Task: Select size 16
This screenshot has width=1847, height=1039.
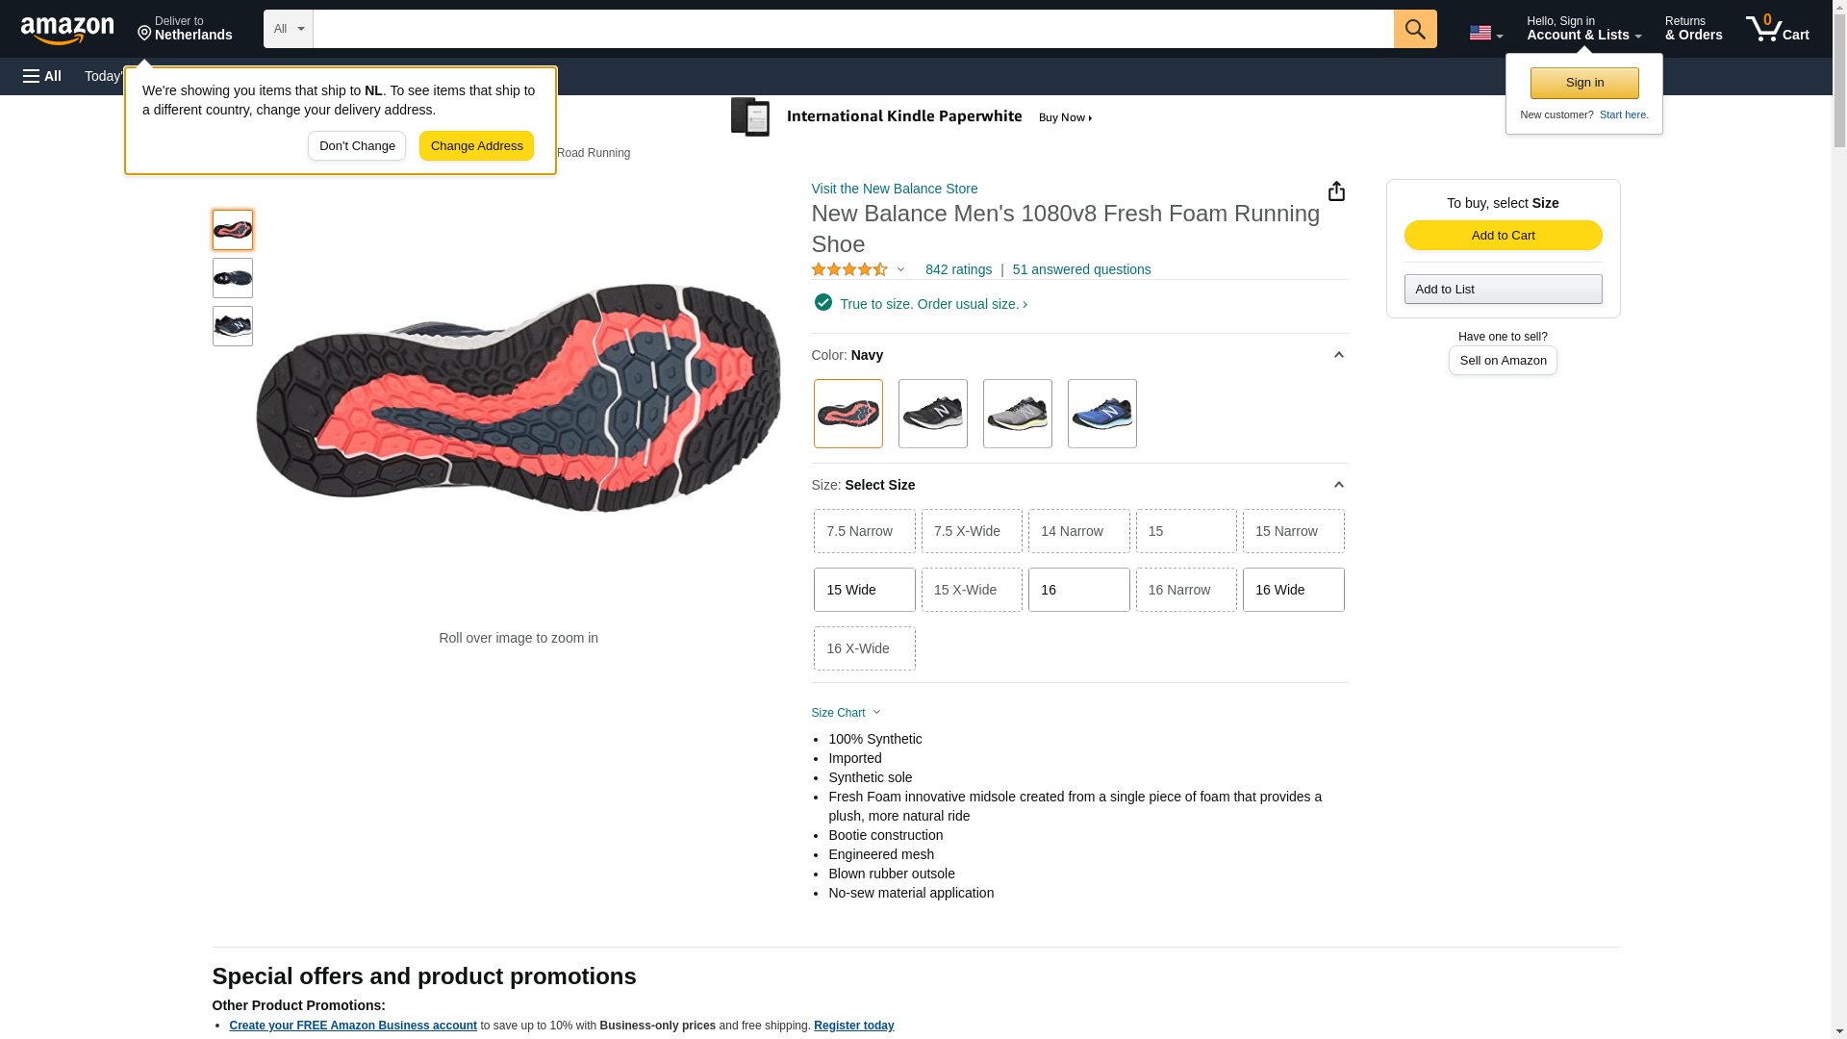Action: coord(1078,590)
